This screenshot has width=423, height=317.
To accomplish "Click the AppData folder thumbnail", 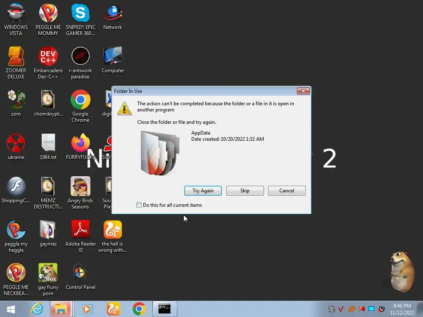I will click(x=160, y=153).
